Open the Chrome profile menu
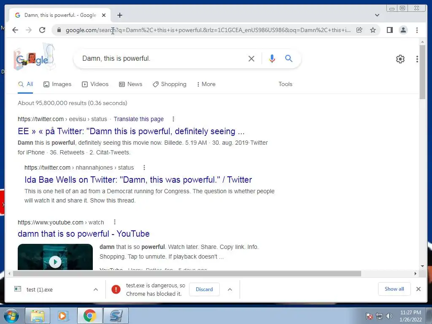The width and height of the screenshot is (432, 324). pos(403,30)
